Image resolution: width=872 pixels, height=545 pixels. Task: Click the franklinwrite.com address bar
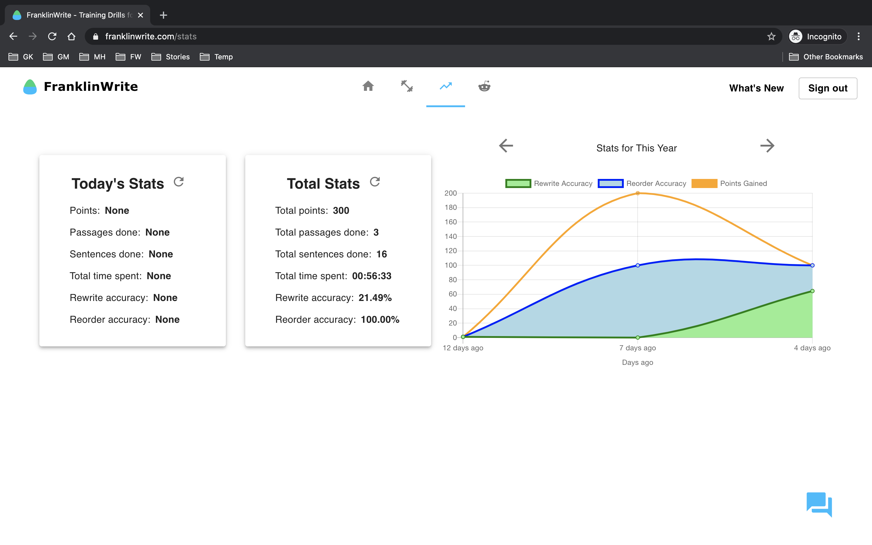click(396, 36)
